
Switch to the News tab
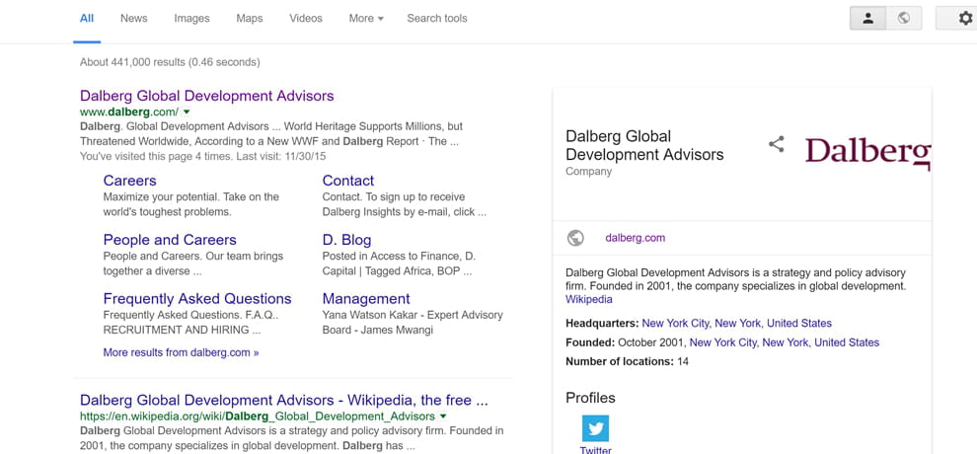134,18
